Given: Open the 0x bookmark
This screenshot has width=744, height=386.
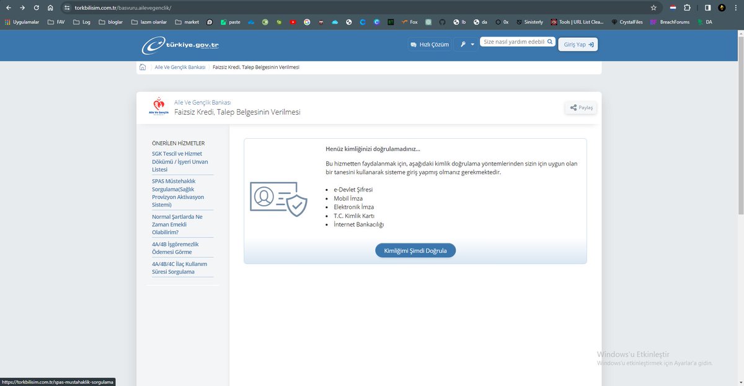Looking at the screenshot, I should point(502,22).
